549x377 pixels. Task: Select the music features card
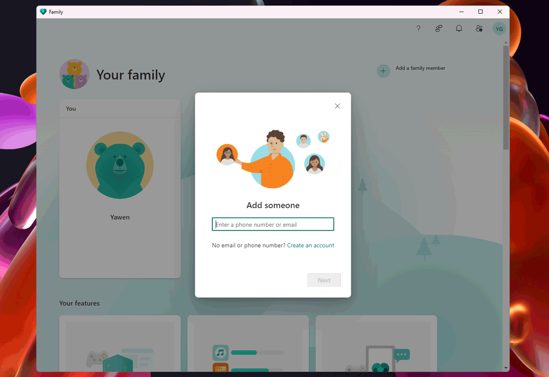click(248, 345)
